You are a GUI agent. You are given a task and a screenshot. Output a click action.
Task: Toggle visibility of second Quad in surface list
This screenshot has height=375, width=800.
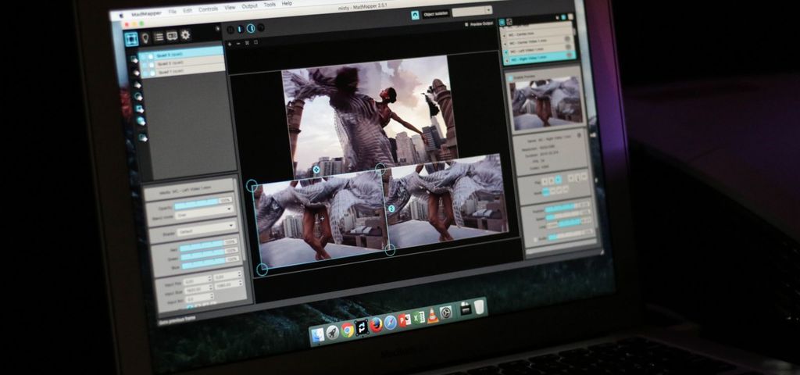click(152, 62)
